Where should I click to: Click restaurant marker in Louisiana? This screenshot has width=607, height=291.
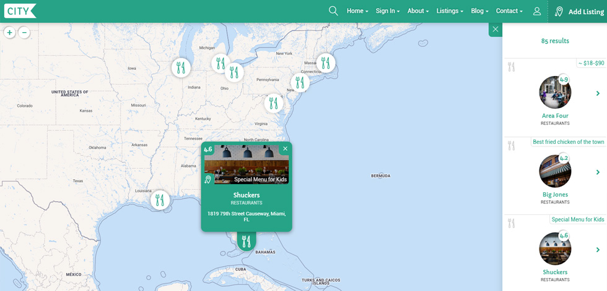[160, 200]
